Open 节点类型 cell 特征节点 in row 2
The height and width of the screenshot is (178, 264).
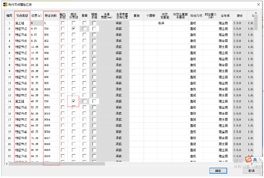pyautogui.click(x=22, y=29)
